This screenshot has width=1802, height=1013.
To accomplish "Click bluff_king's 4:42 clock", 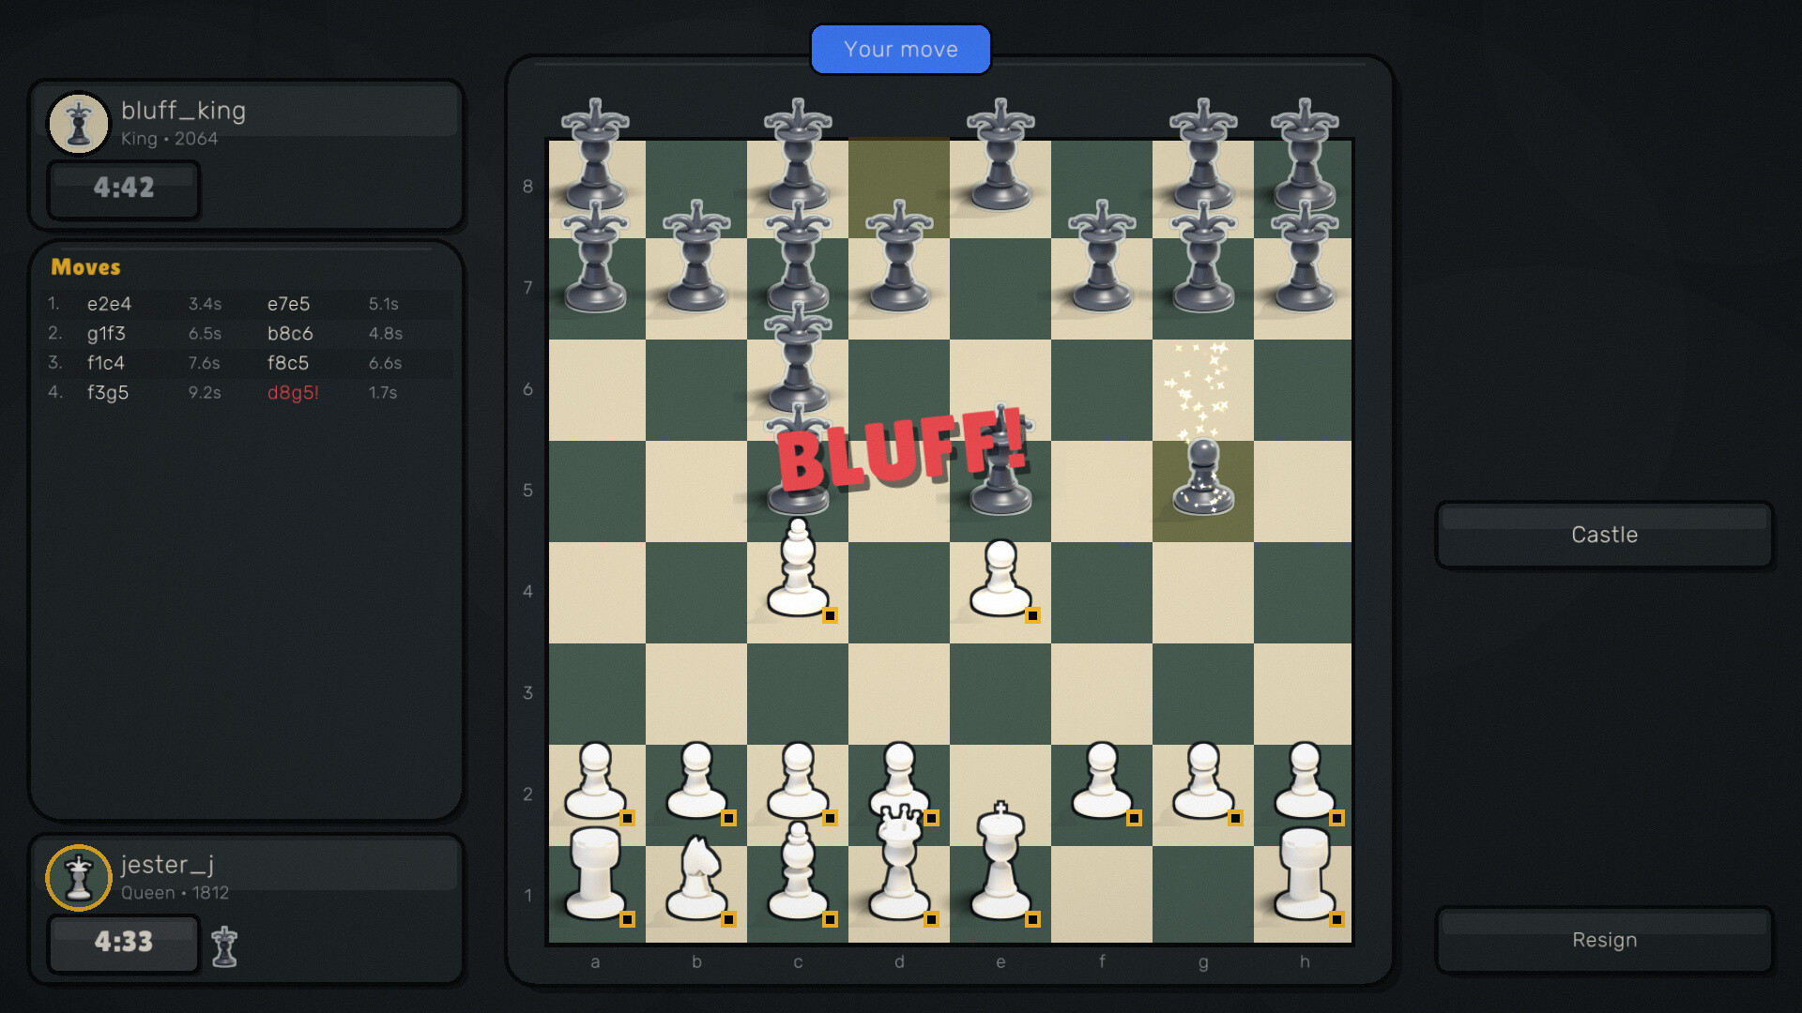I will [124, 188].
